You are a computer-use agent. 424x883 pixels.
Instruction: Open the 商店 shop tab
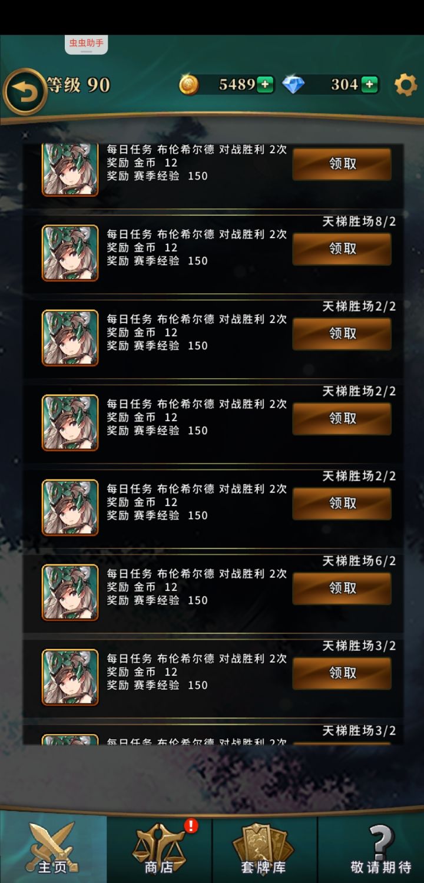159,847
